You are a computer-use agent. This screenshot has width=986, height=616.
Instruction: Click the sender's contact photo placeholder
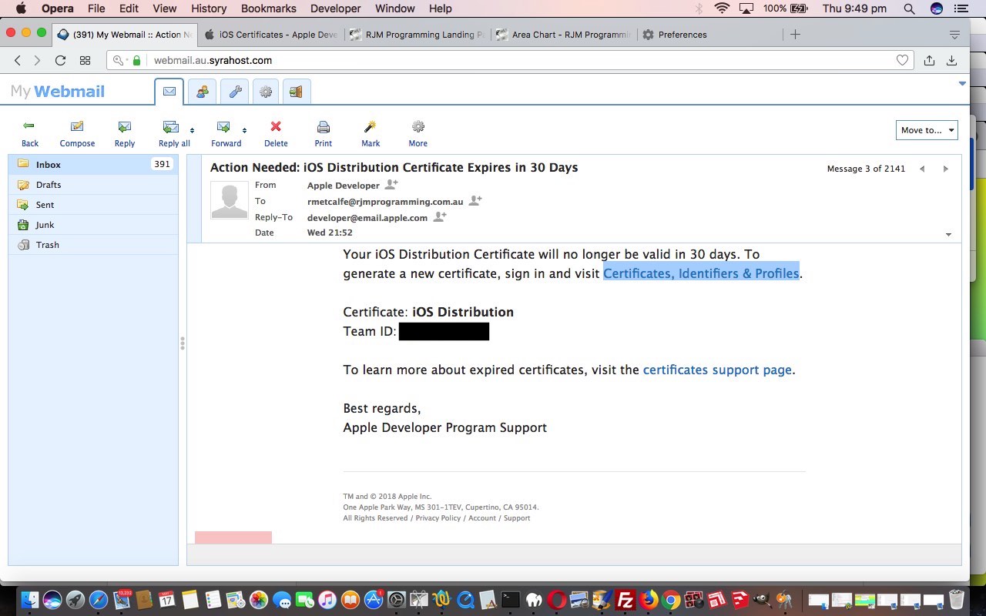(230, 200)
